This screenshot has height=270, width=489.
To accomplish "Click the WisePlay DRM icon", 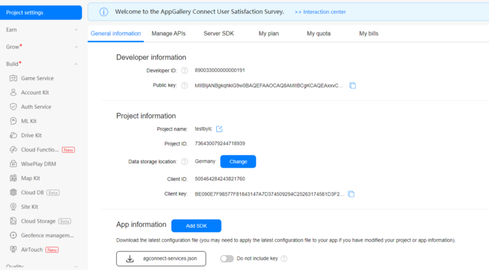I will (x=13, y=164).
